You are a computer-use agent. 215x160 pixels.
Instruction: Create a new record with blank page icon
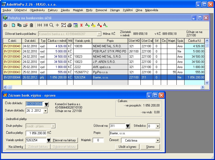[x=14, y=25]
